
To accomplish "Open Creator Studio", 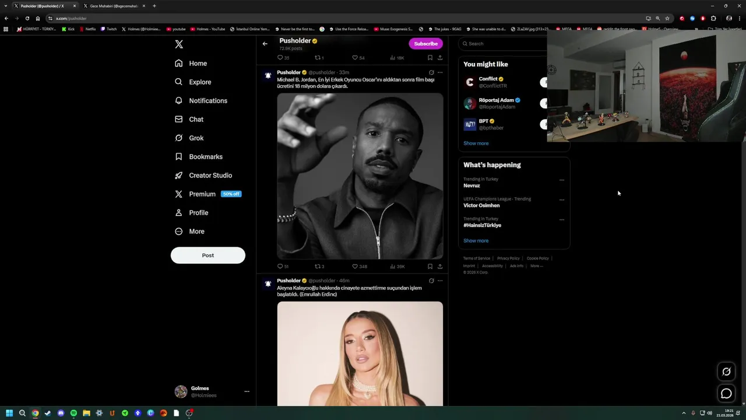I will click(203, 175).
